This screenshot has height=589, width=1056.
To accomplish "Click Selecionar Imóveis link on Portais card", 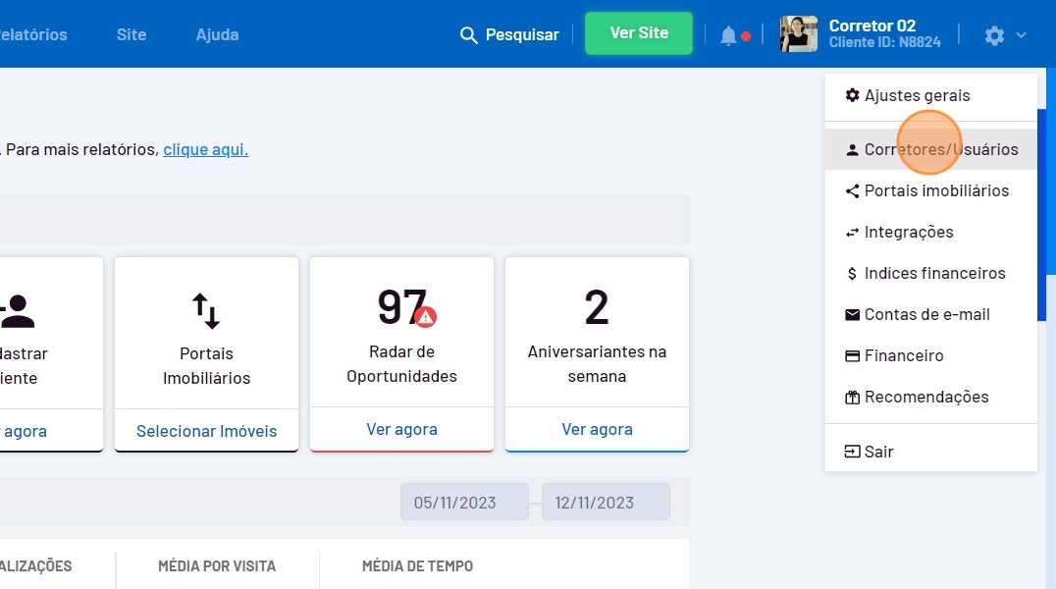I will point(206,431).
